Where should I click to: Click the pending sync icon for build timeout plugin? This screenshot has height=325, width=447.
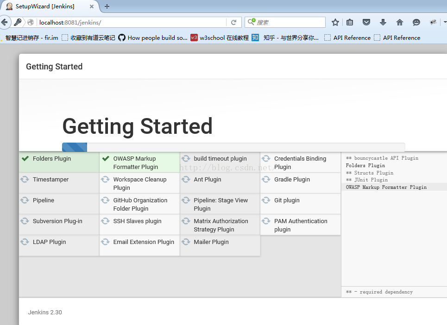point(186,158)
